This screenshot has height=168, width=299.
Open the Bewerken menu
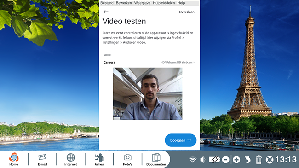click(x=124, y=3)
